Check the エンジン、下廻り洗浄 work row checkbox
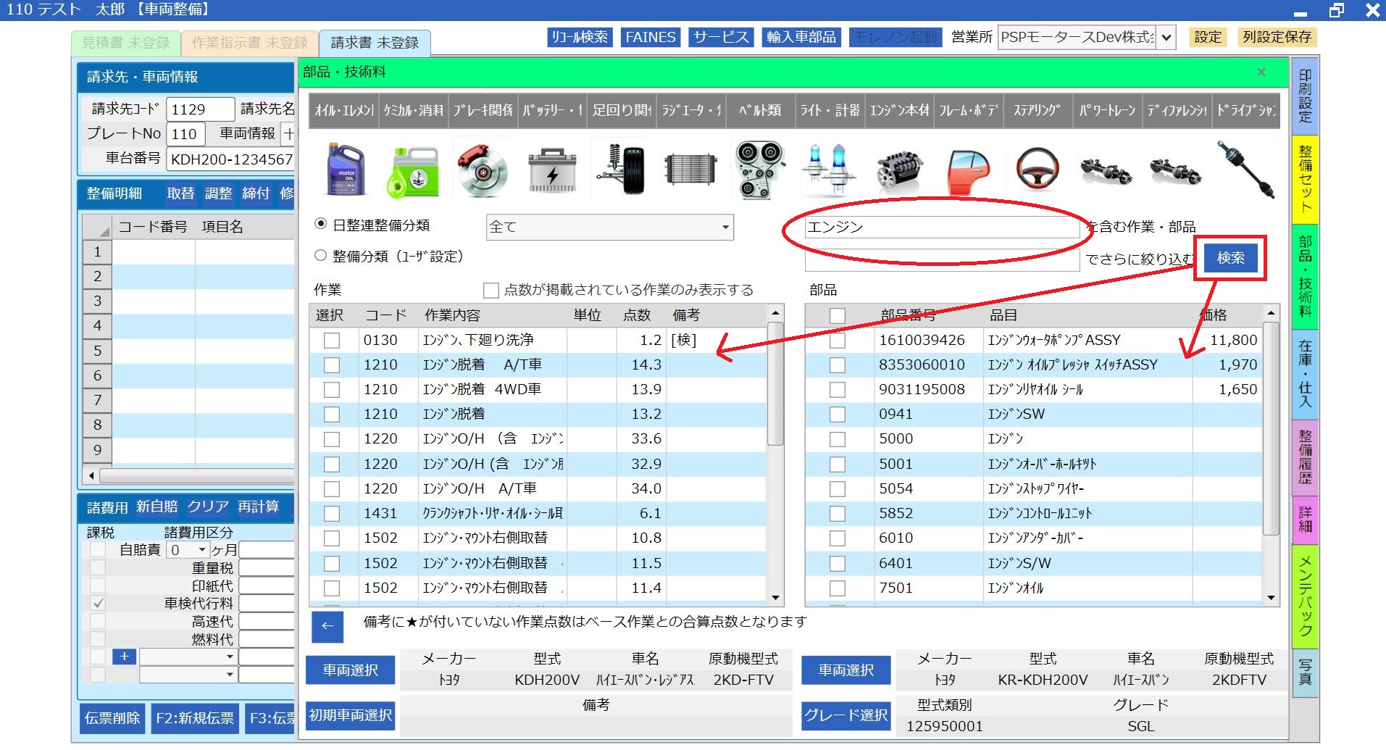 coord(332,341)
